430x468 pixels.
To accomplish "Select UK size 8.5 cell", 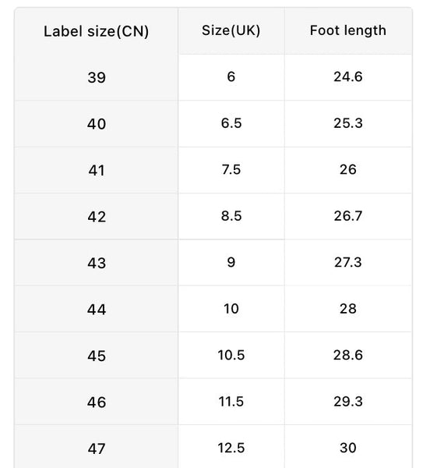I will (231, 216).
